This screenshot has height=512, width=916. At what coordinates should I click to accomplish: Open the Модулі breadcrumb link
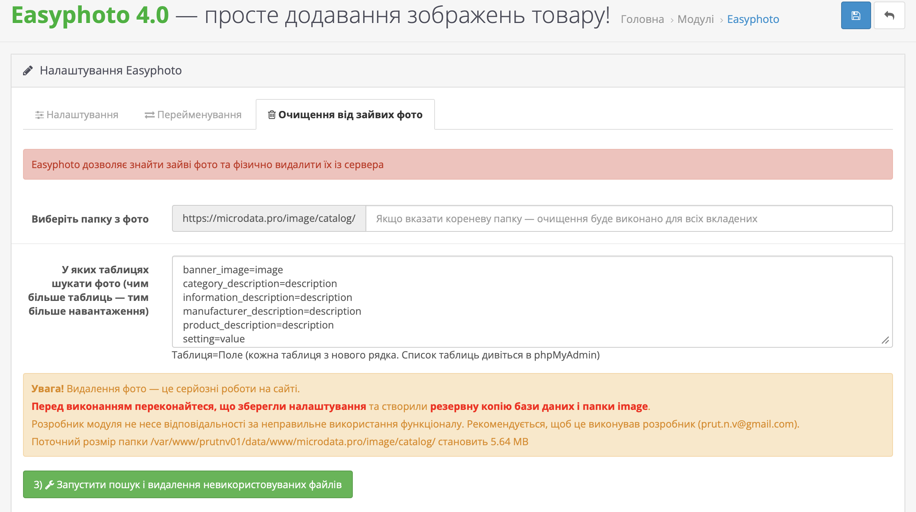click(x=696, y=19)
